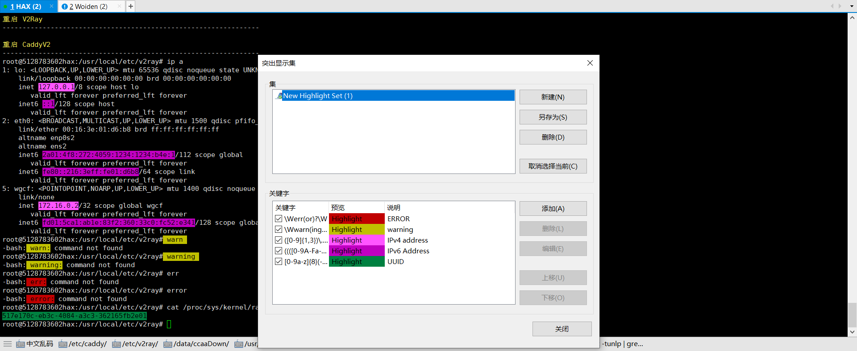Click the terminal scrollbar down arrow
The height and width of the screenshot is (351, 857).
(x=852, y=332)
